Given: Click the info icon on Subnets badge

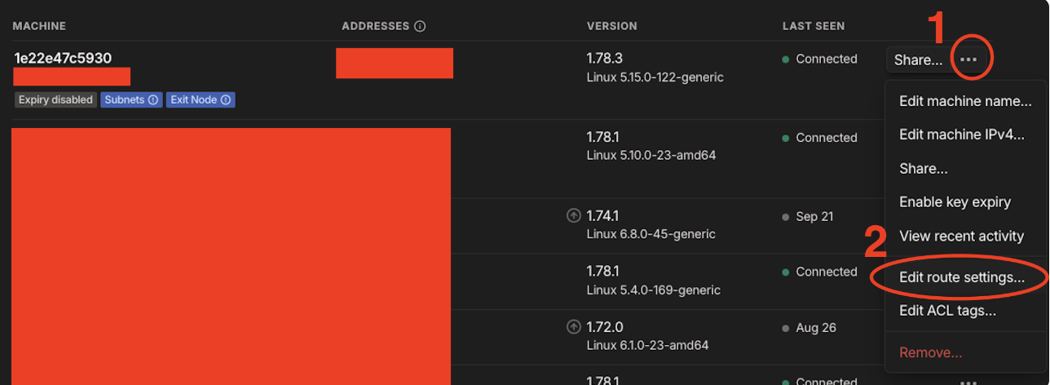Looking at the screenshot, I should [x=152, y=100].
